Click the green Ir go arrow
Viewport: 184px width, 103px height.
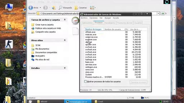pyautogui.click(x=163, y=13)
